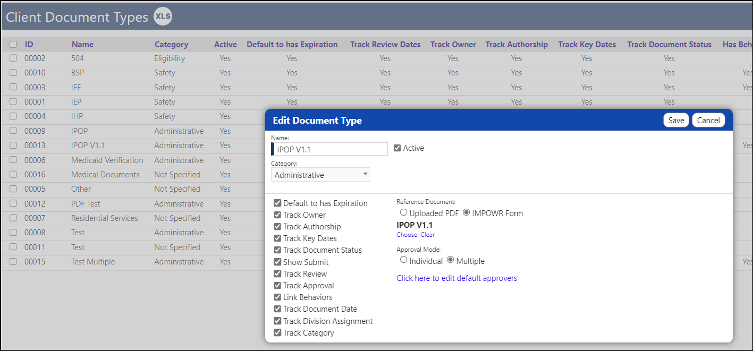The height and width of the screenshot is (351, 753).
Task: Click the Client Document Types page title
Action: pos(77,17)
